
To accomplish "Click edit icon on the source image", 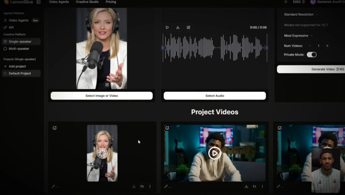I will click(x=107, y=85).
